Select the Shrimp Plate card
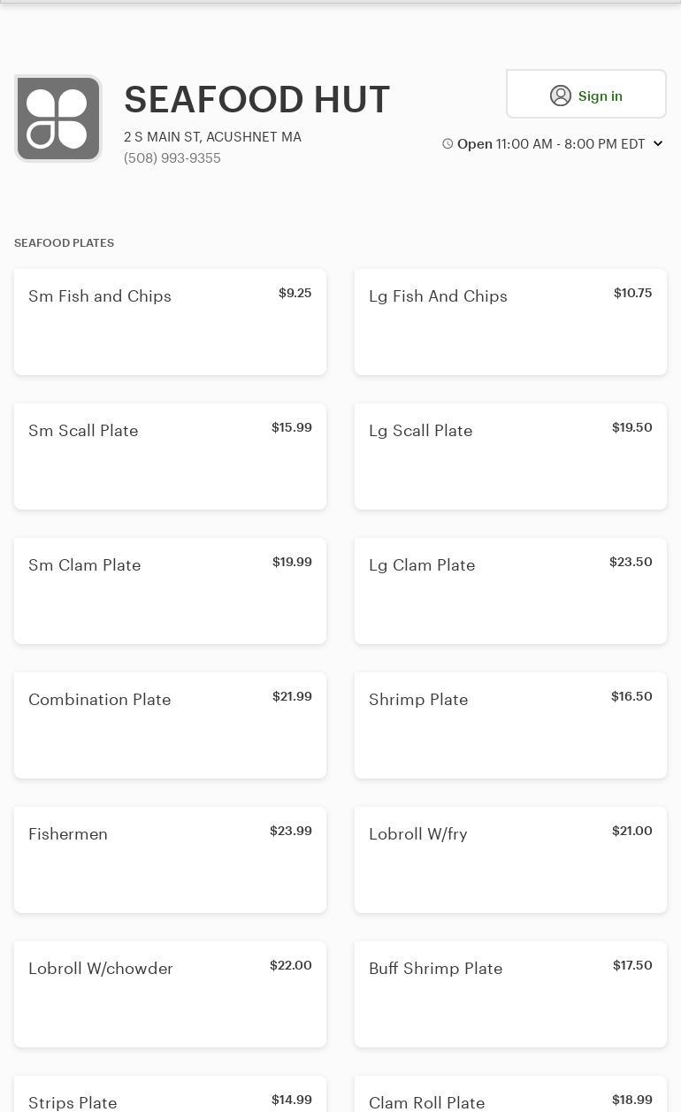This screenshot has height=1112, width=681. 510,725
